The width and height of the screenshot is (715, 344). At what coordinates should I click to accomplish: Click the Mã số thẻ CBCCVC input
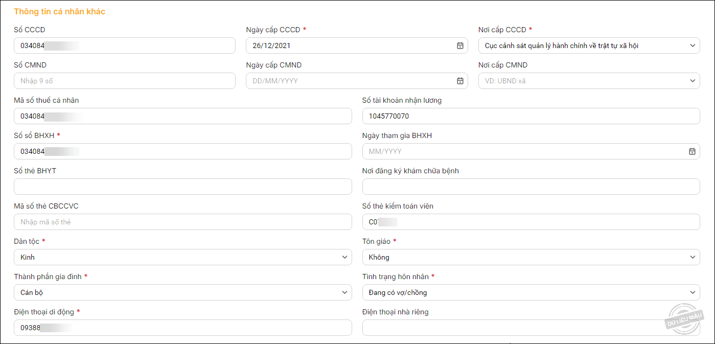coord(182,222)
